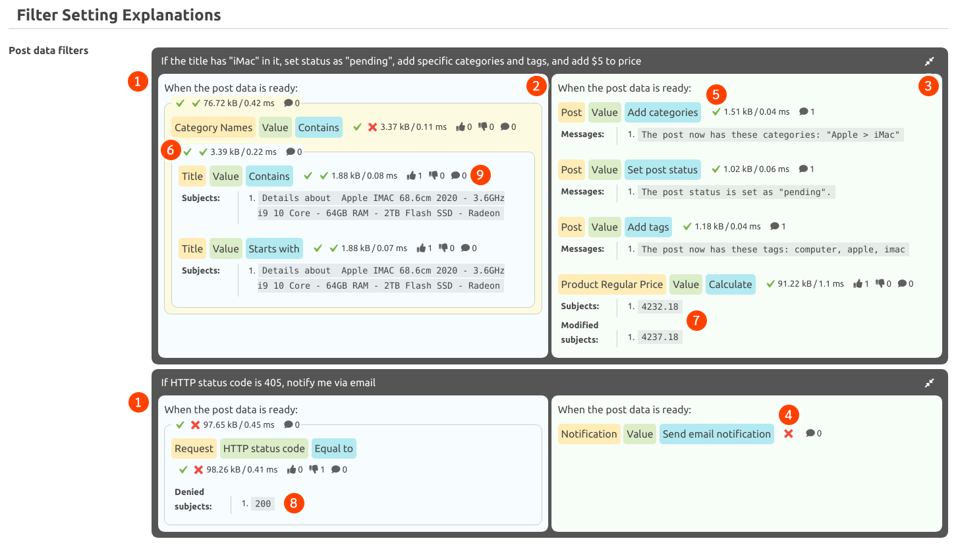Image resolution: width=958 pixels, height=547 pixels.
Task: Click green check beside Add categories
Action: click(x=716, y=112)
